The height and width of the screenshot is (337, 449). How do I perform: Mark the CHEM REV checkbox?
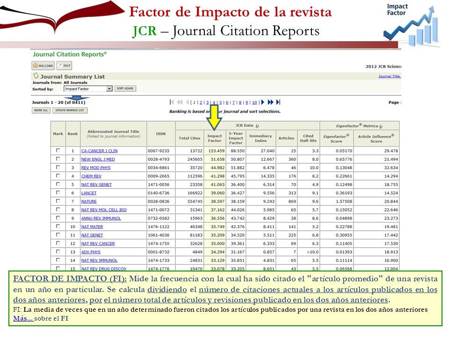pyautogui.click(x=58, y=176)
